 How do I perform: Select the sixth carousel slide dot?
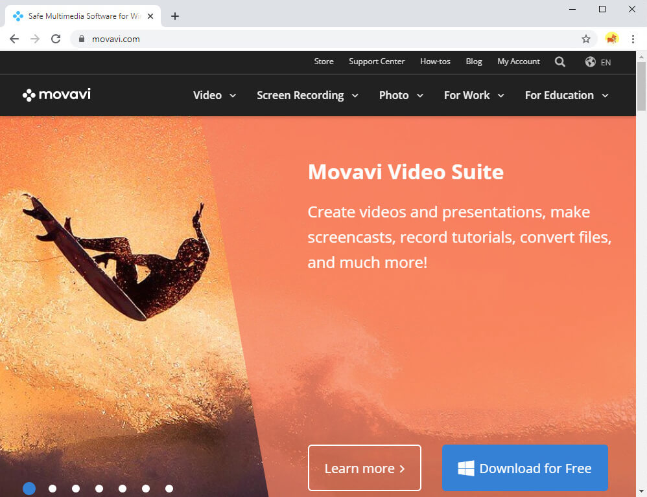pyautogui.click(x=146, y=489)
